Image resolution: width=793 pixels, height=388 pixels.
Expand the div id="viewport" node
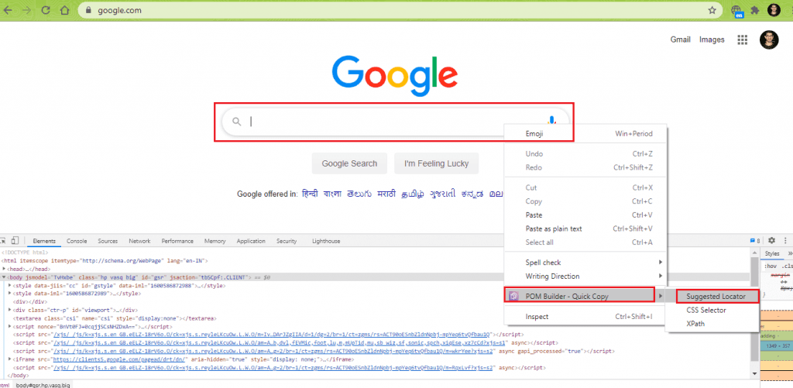coord(10,310)
